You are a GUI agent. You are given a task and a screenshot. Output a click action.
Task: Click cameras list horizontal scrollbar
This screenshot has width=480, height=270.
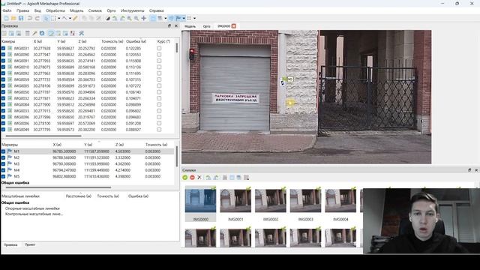coord(43,136)
